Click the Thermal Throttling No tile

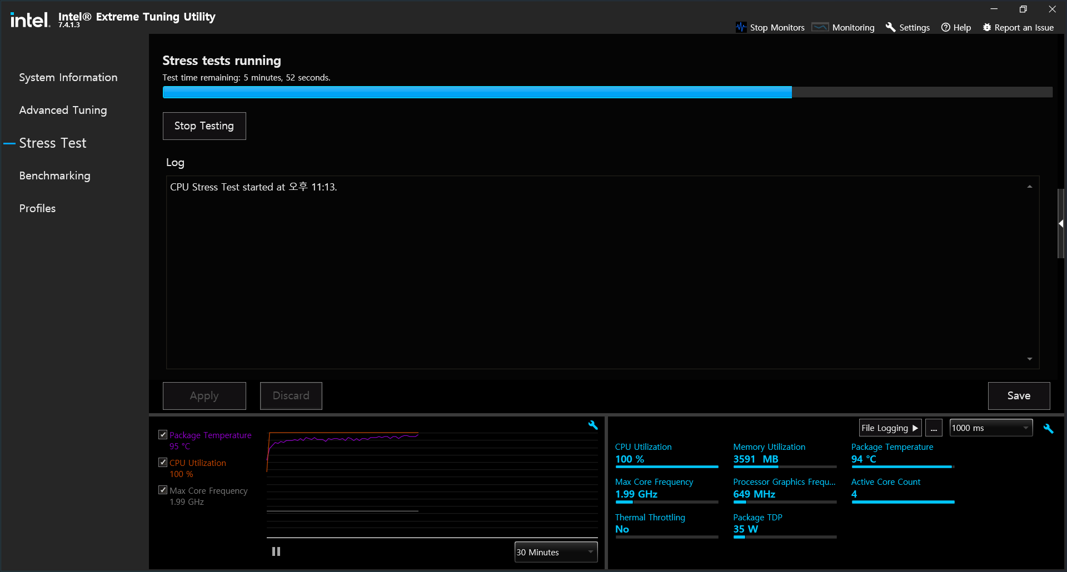coord(666,525)
